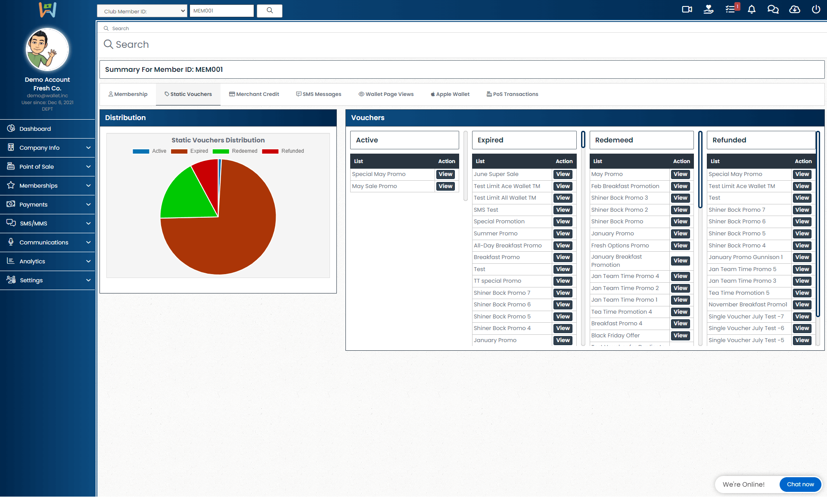
Task: Click the video camera icon in header
Action: (687, 9)
